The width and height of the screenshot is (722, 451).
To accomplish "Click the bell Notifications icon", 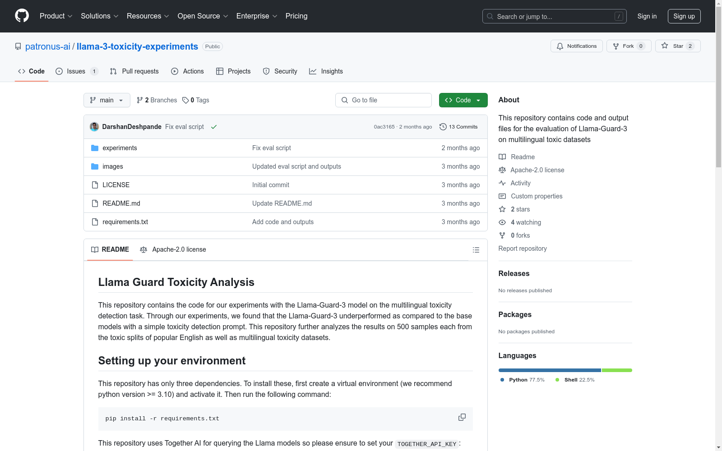I will point(560,46).
